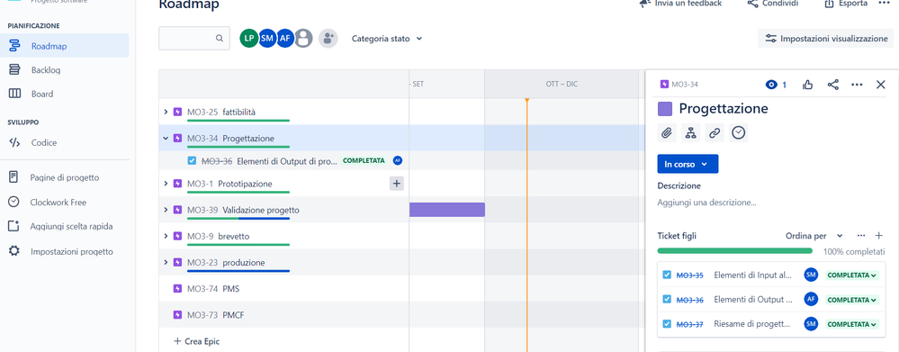Click the MO3-34 key in detail panel
Screen dimensions: 899x352
pos(685,85)
